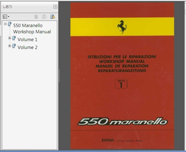Viewport: 186px width, 152px height.
Task: Click the root bookmark ribbon icon
Action: 10,24
